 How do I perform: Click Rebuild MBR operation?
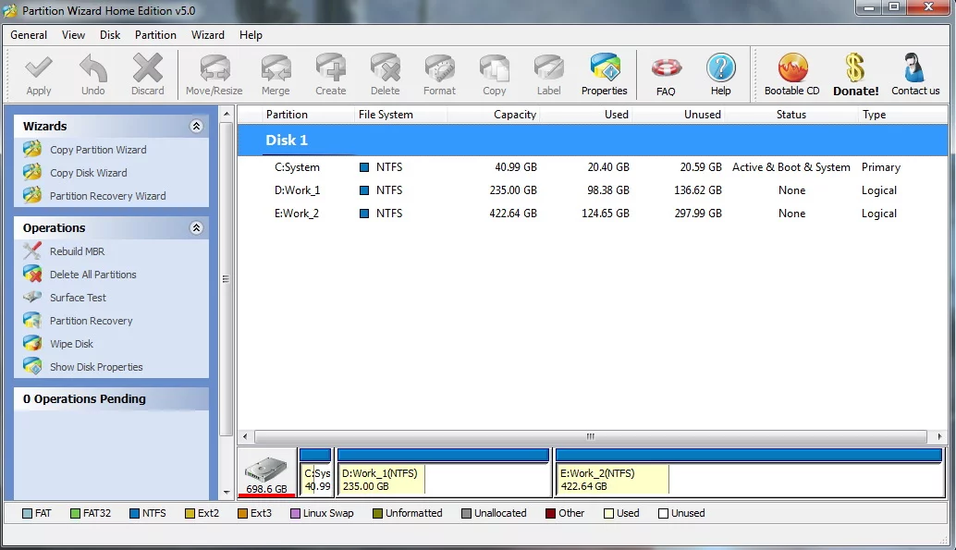[77, 251]
